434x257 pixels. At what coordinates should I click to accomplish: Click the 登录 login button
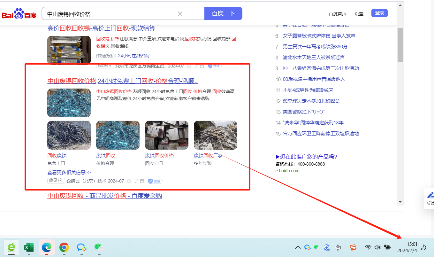pos(379,13)
